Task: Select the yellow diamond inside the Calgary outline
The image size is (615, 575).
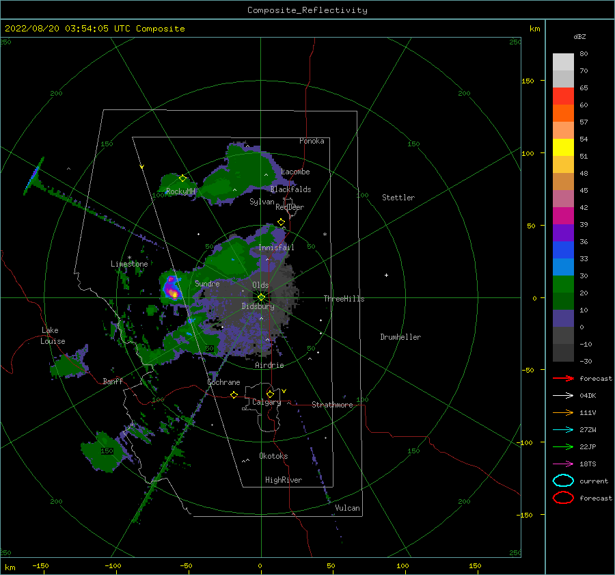Action: [x=270, y=394]
